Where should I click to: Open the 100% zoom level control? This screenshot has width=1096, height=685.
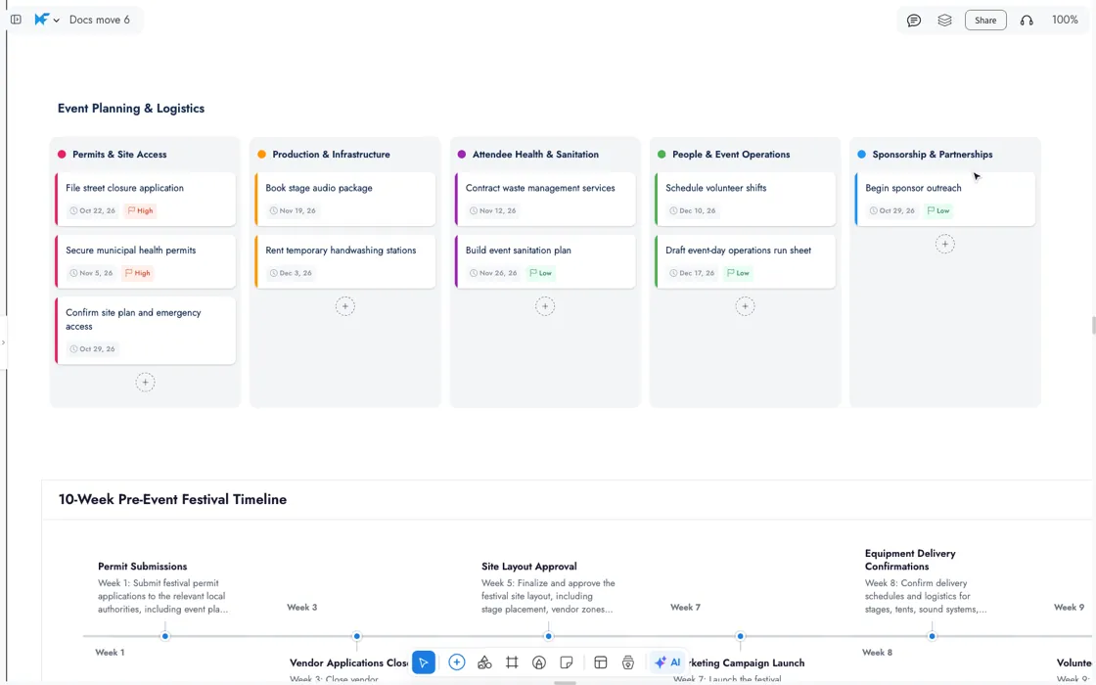1065,20
